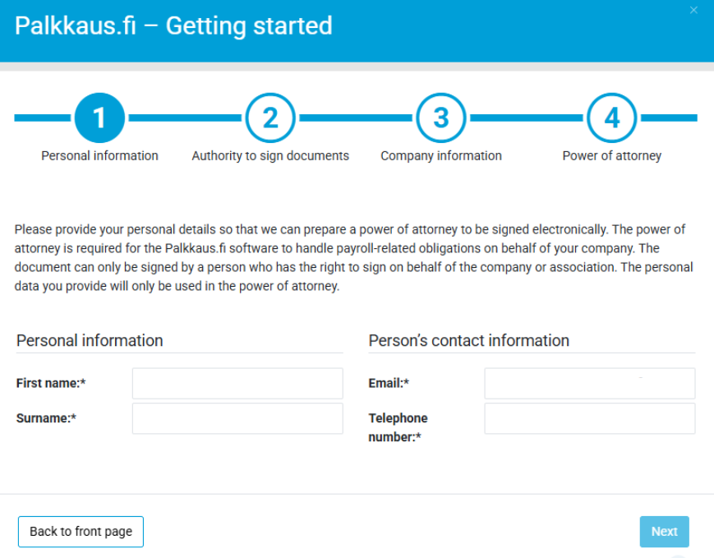Select the Company information step label
This screenshot has width=714, height=558.
coord(441,155)
